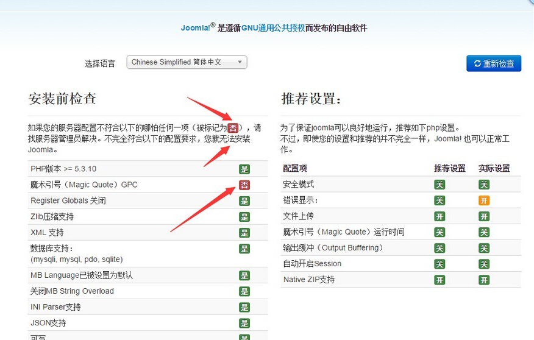This screenshot has width=534, height=340.
Task: Click 输出缓冲 actual setting 关 badge
Action: point(484,248)
